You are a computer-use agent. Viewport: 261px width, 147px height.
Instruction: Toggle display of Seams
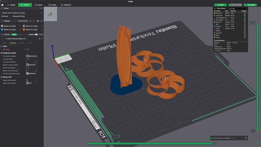point(245,37)
